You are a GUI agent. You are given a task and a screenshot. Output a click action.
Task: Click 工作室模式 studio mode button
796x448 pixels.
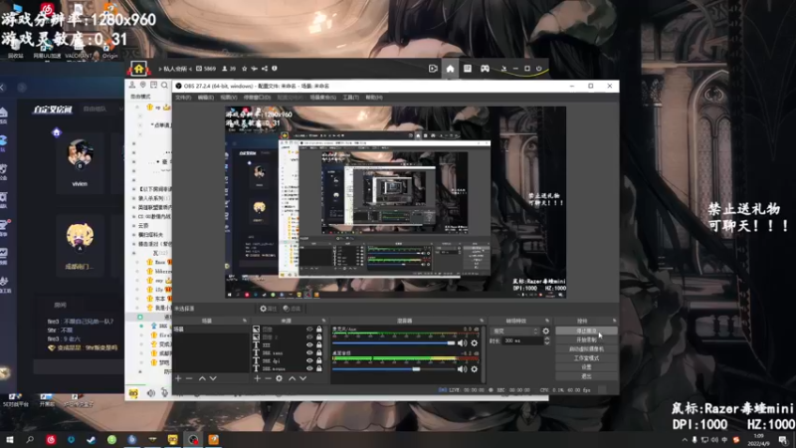(586, 358)
